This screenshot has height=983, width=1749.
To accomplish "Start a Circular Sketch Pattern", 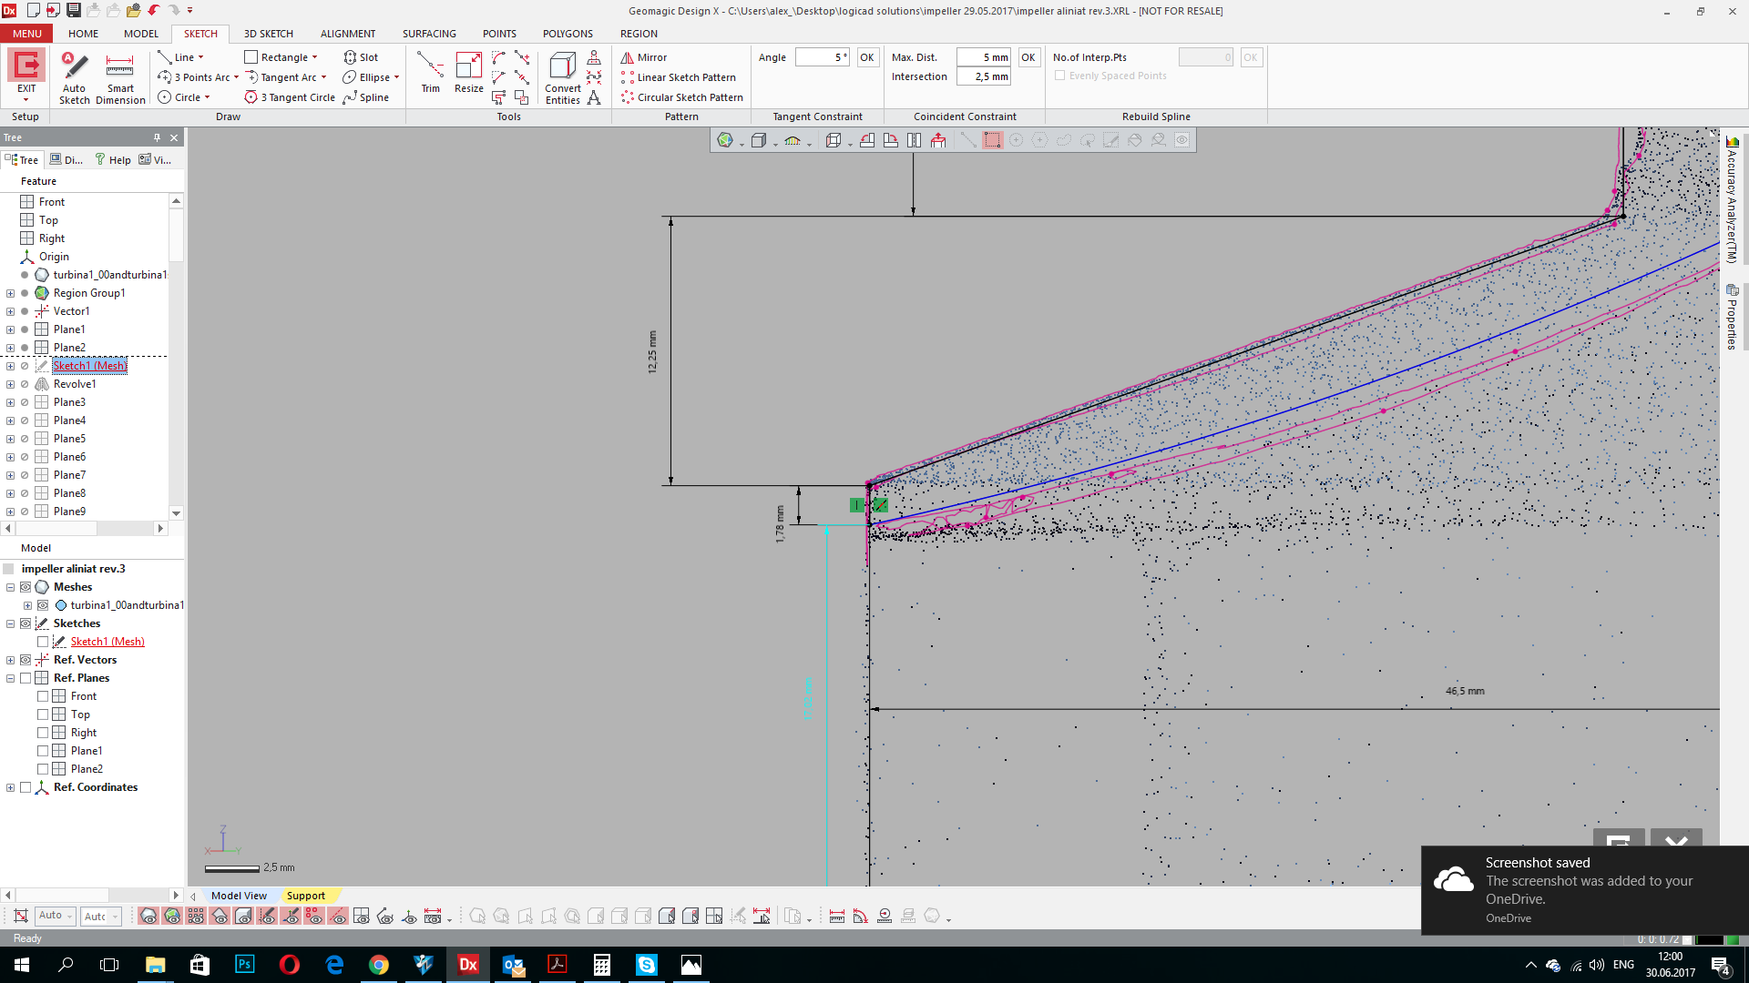I will pos(682,97).
